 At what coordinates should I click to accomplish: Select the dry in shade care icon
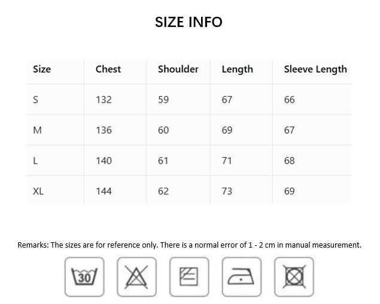pos(189,277)
